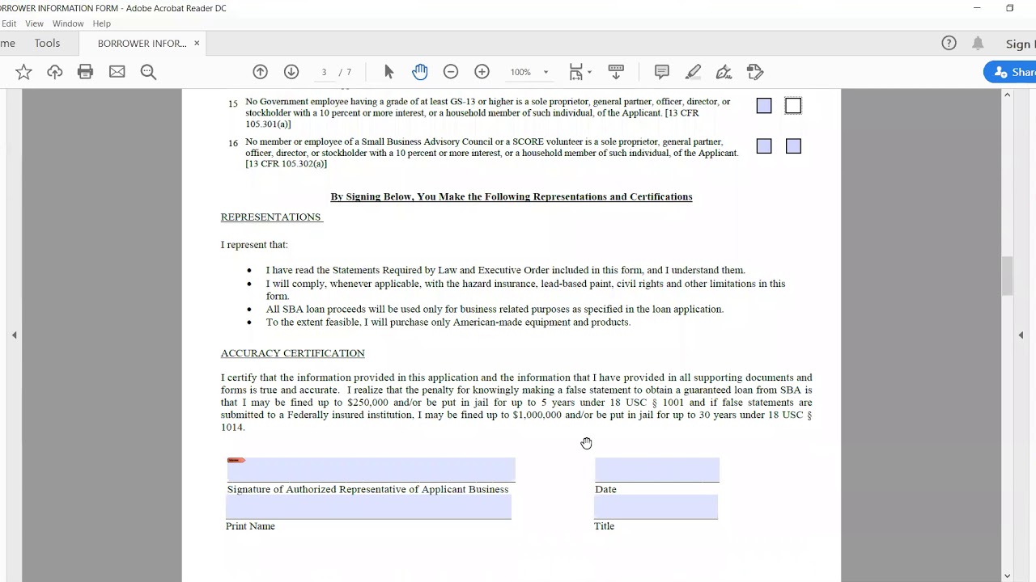Print the document
The image size is (1036, 582).
(85, 72)
